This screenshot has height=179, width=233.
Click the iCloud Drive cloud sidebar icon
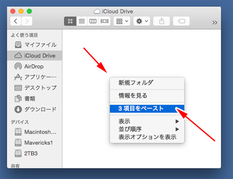tap(18, 56)
